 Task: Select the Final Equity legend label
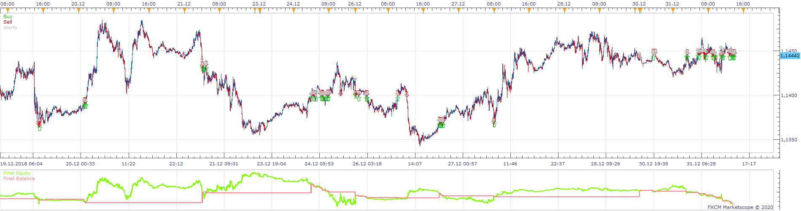(17, 173)
